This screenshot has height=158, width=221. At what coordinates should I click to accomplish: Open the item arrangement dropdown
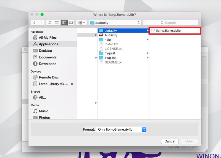[81, 23]
